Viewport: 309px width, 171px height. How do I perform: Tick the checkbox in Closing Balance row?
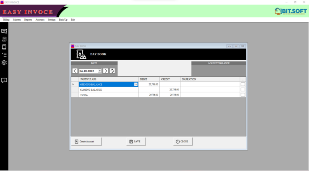tap(243, 90)
